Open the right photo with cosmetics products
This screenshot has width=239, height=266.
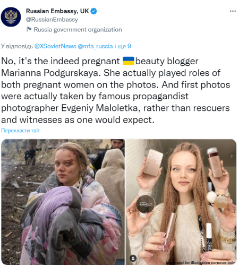(x=181, y=202)
